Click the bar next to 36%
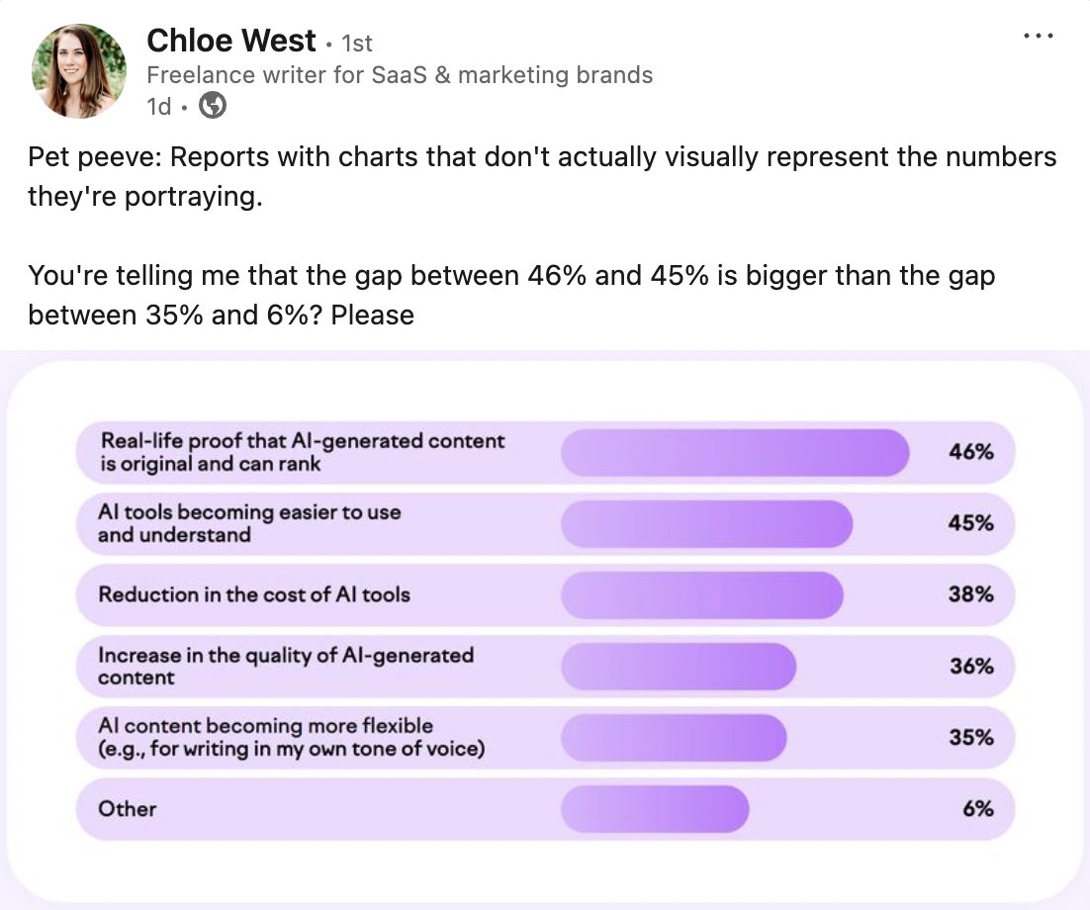This screenshot has height=910, width=1090. point(678,666)
